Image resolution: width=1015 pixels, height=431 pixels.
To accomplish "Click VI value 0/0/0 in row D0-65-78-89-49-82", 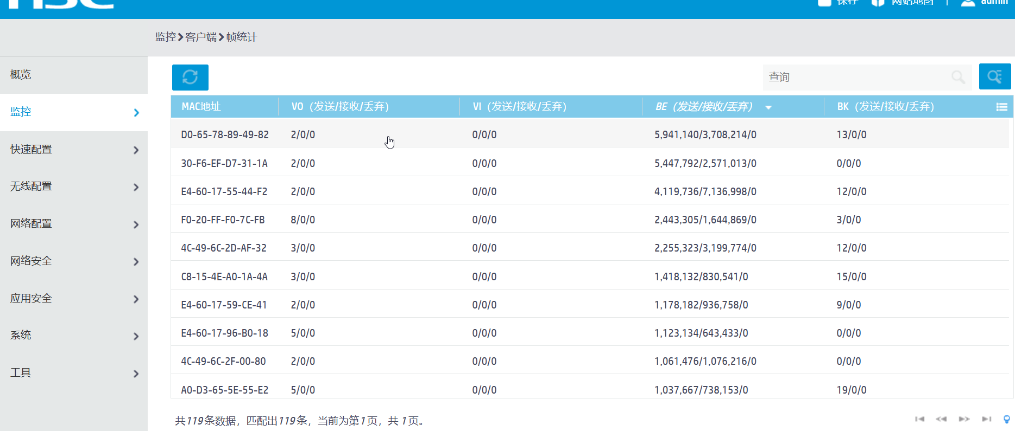I will coord(484,135).
